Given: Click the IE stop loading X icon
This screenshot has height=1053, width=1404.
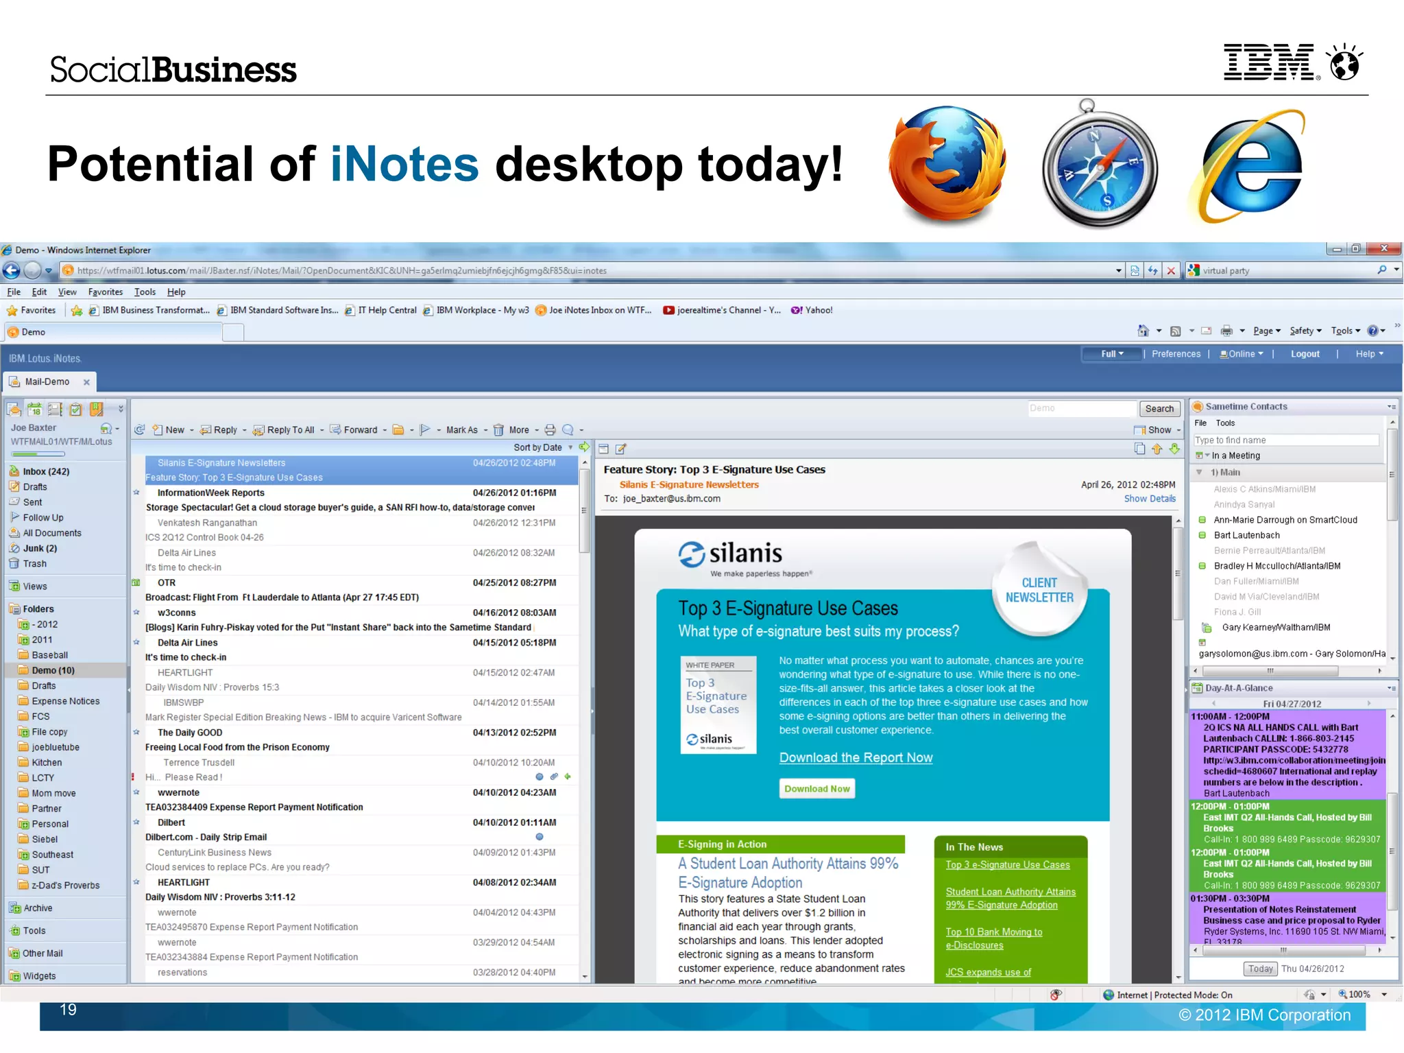Looking at the screenshot, I should click(x=1171, y=270).
